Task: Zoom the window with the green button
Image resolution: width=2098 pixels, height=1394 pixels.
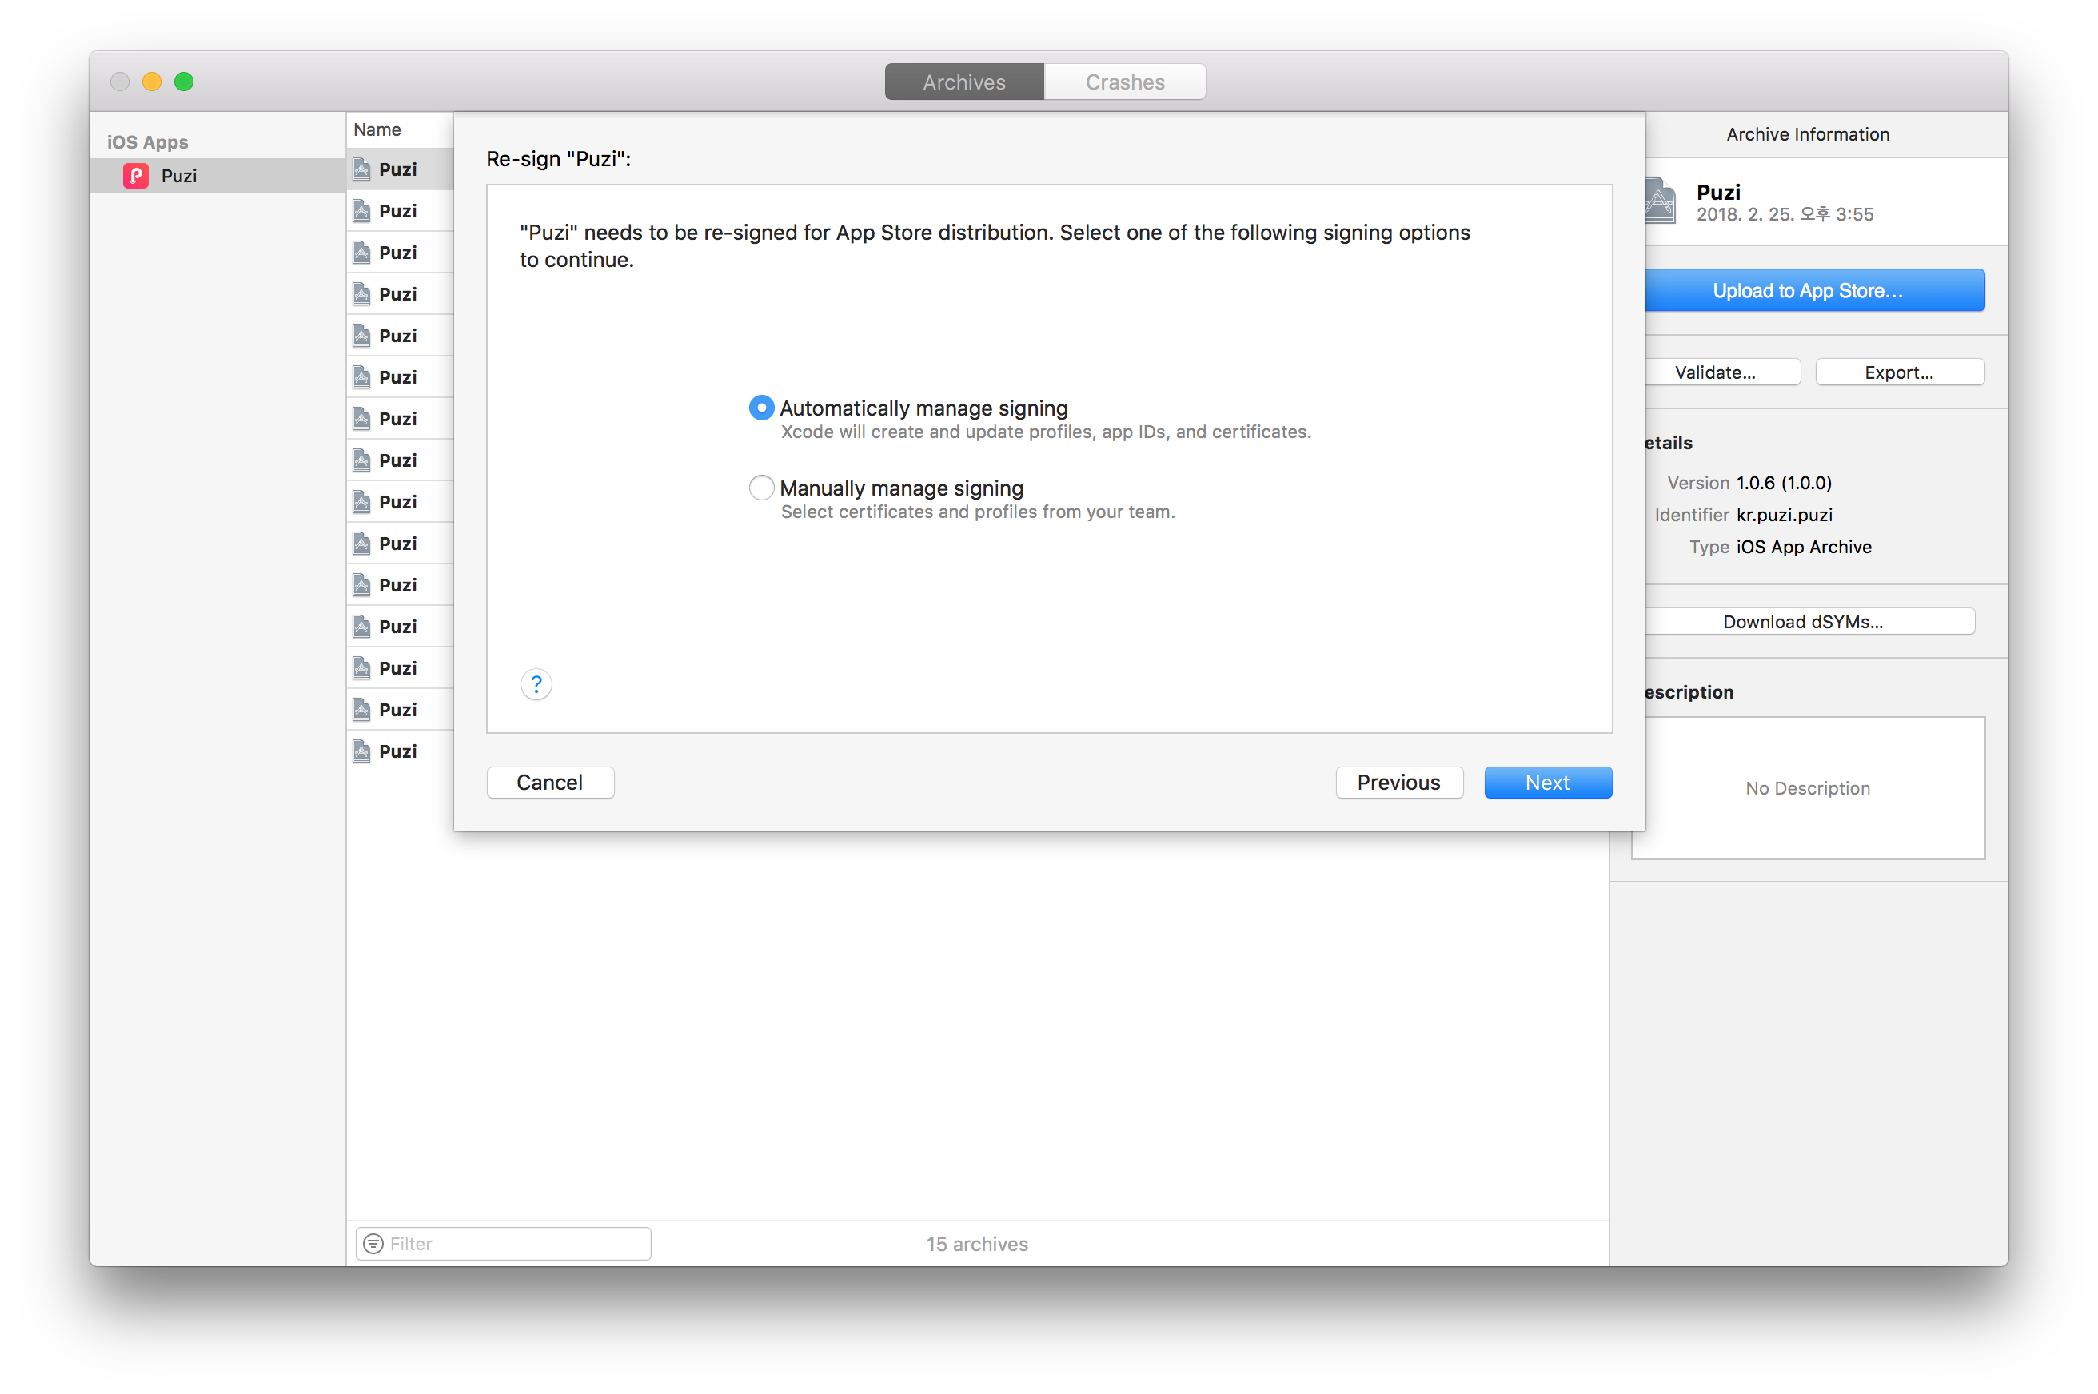Action: click(184, 82)
